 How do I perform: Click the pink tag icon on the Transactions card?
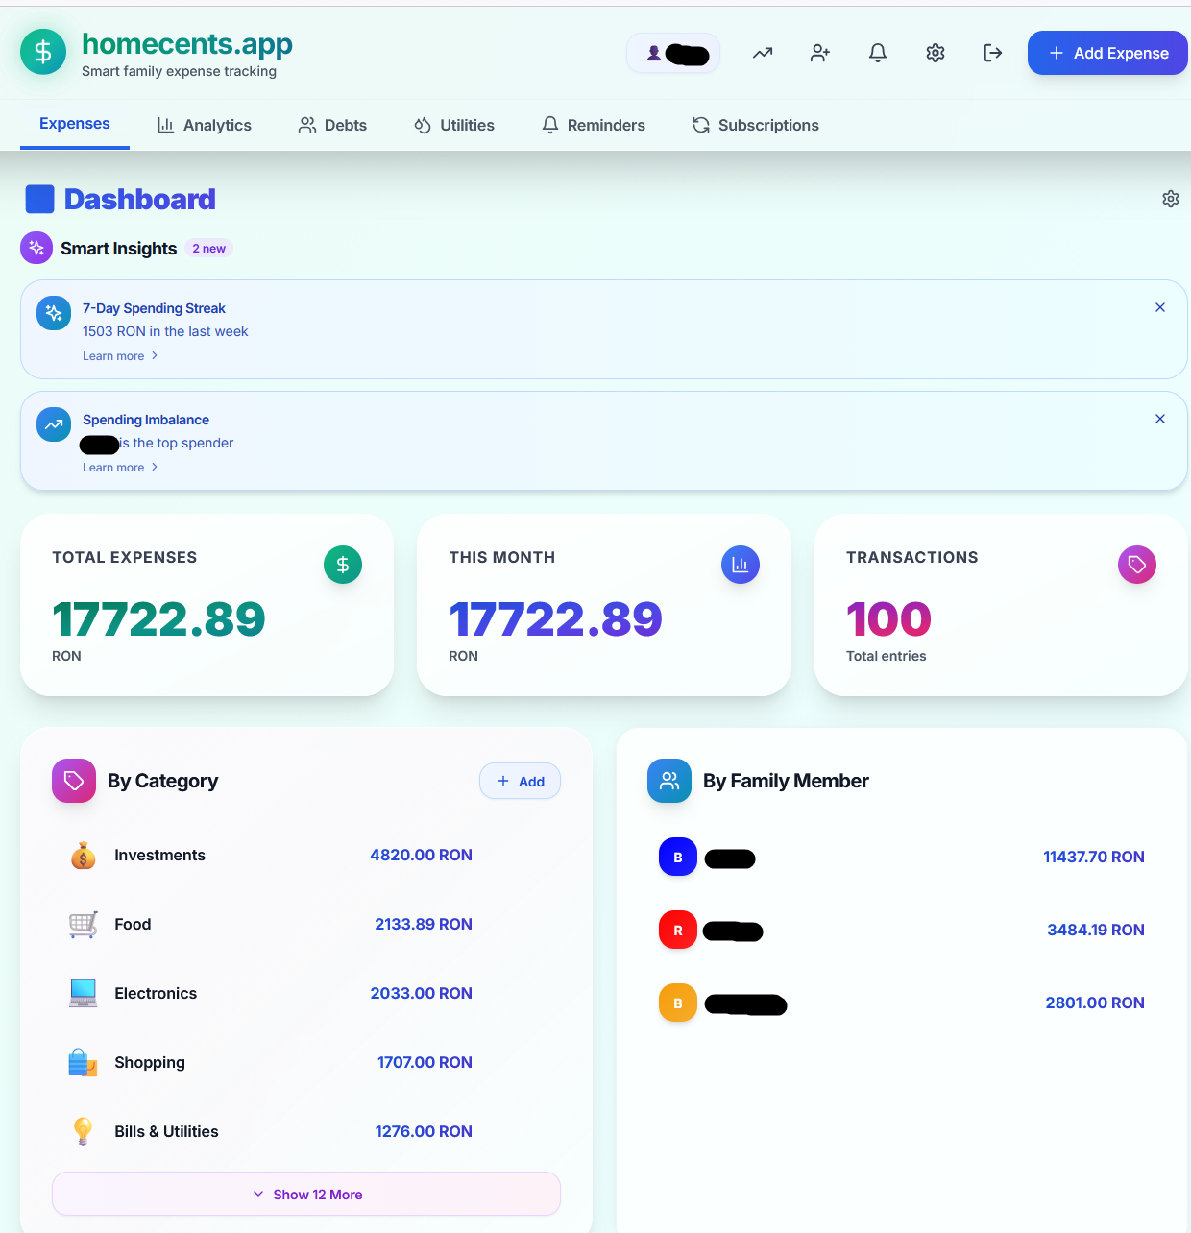pyautogui.click(x=1136, y=565)
